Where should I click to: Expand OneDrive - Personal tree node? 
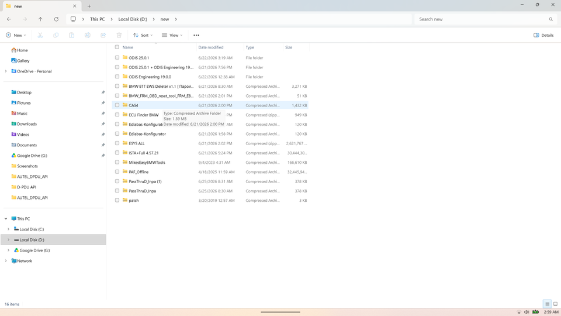tap(6, 71)
